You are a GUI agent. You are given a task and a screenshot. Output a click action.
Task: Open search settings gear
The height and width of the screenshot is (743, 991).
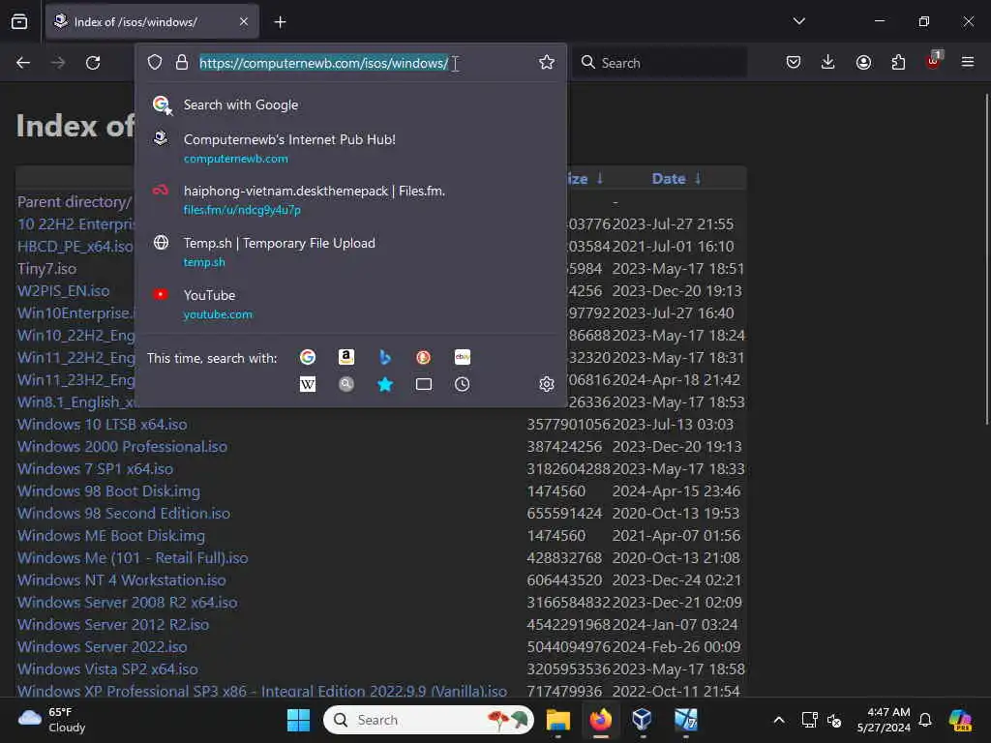click(547, 384)
